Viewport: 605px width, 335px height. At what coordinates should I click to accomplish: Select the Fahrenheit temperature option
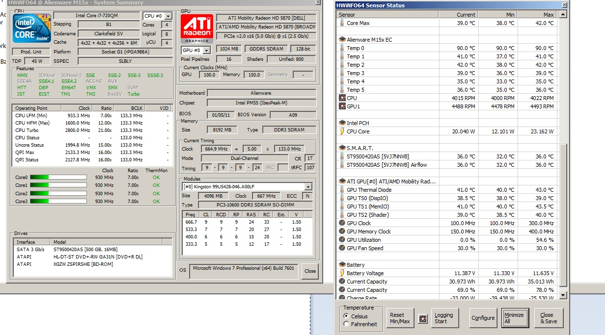[x=347, y=324]
